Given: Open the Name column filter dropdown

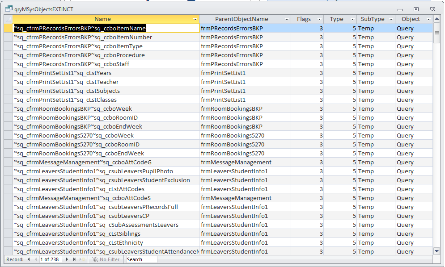Looking at the screenshot, I should [x=195, y=19].
